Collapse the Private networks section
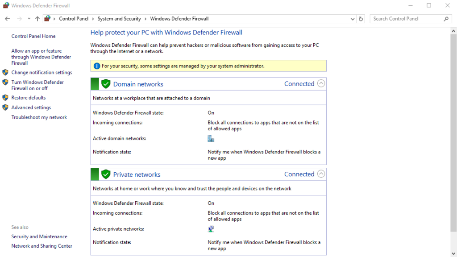This screenshot has height=257, width=457. tap(321, 174)
